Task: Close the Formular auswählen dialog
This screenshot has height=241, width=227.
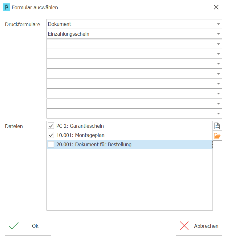Action: (216, 7)
